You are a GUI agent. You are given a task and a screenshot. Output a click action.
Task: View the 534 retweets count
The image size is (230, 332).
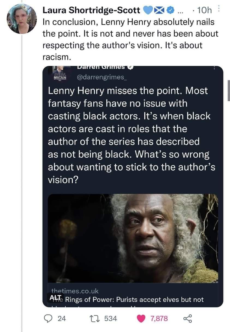[x=110, y=318]
